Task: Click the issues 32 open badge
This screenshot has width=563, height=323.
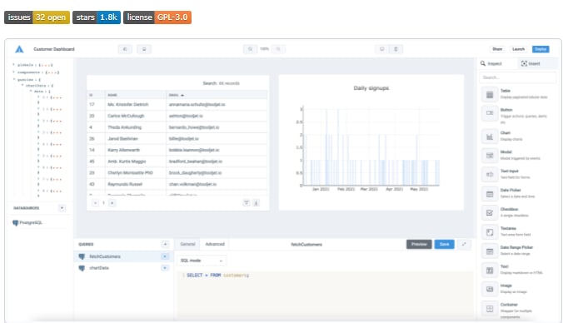Action: coord(37,17)
